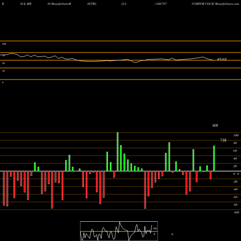Click the MR axis label 40
Screen dimensions: 241x241
tap(235, 159)
